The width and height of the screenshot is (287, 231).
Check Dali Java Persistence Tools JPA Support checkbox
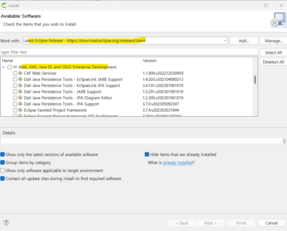15,104
